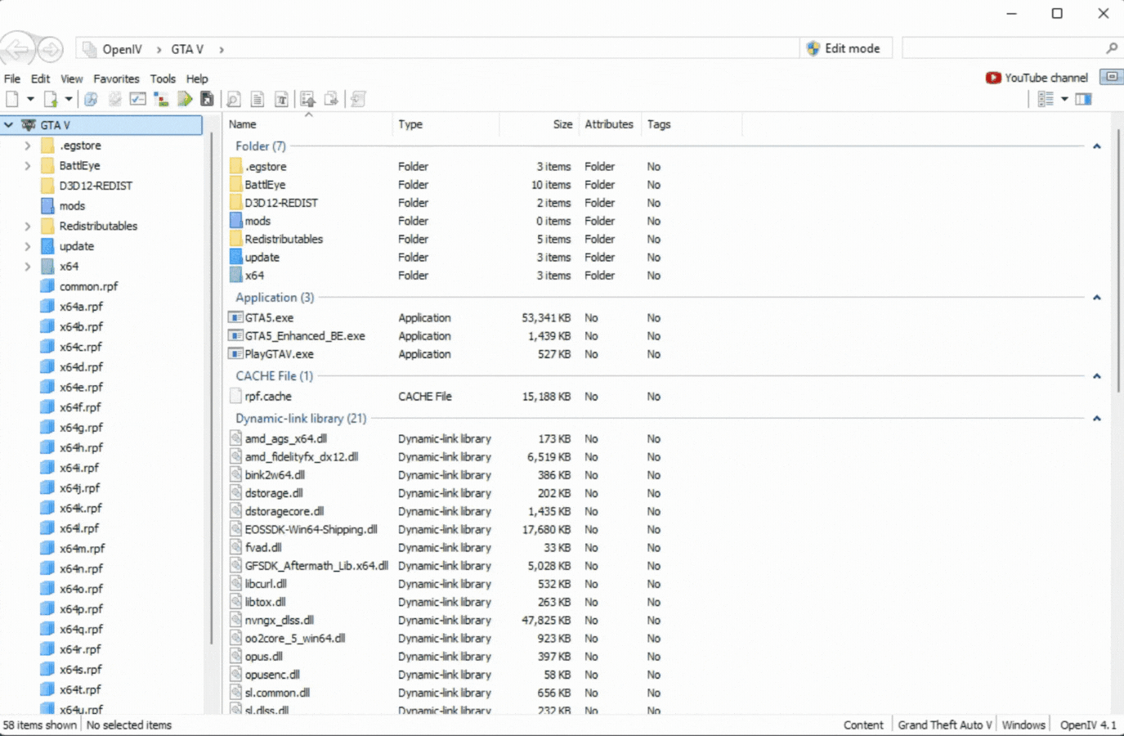
Task: Click the faded gear-like toolbar icon
Action: (114, 99)
